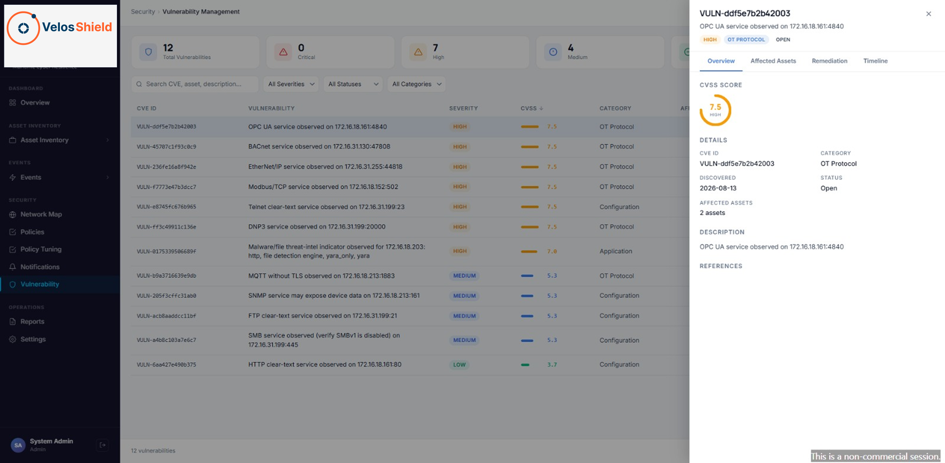
Task: Click the Asset Inventory briefcase icon
Action: coord(13,140)
